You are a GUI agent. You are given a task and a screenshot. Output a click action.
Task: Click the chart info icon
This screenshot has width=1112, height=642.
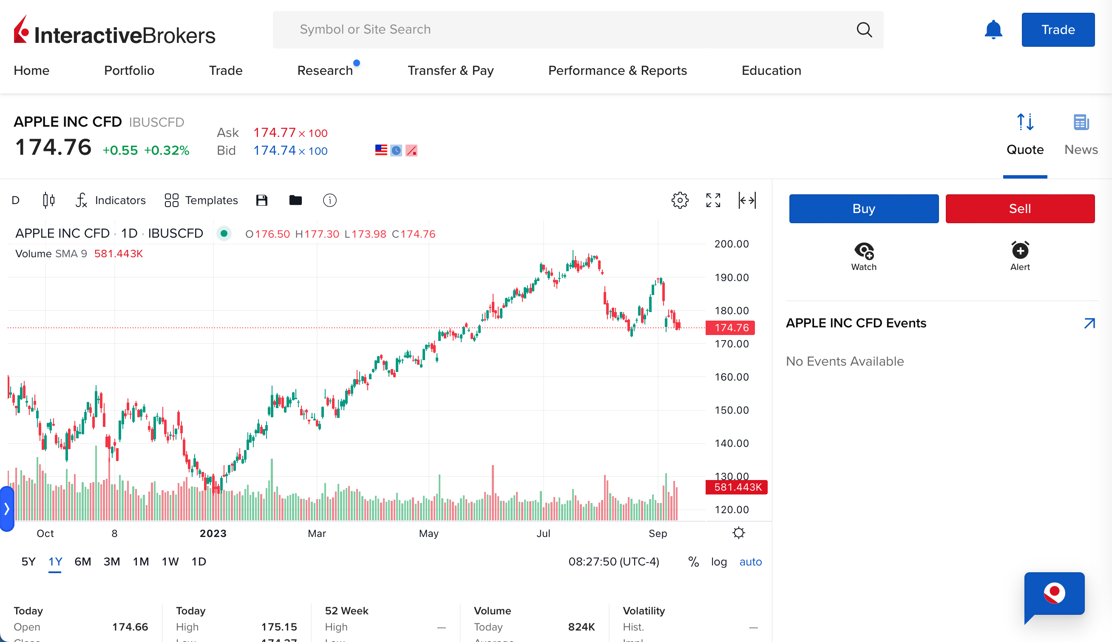point(330,200)
